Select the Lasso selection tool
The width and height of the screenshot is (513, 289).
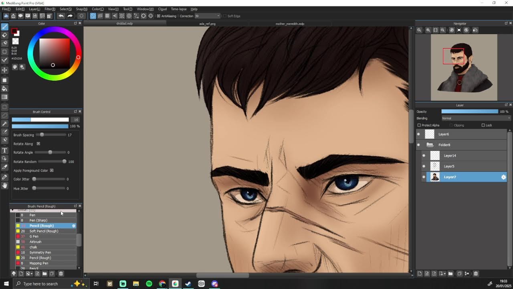(x=5, y=115)
